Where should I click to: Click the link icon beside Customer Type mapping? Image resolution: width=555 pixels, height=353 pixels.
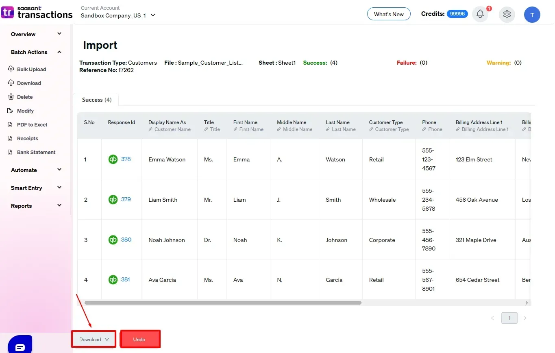(x=371, y=129)
